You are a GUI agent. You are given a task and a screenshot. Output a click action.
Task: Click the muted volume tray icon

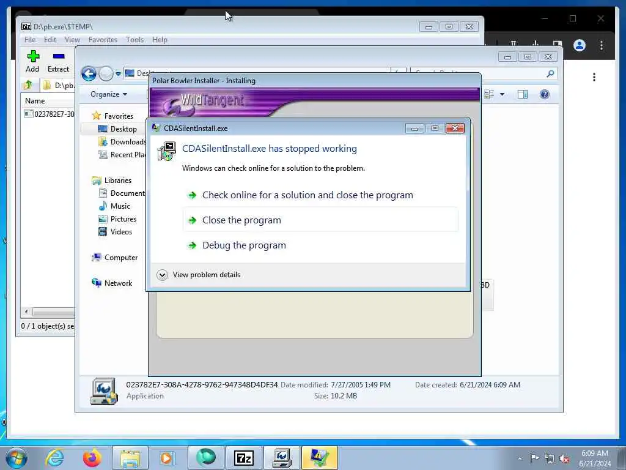564,458
